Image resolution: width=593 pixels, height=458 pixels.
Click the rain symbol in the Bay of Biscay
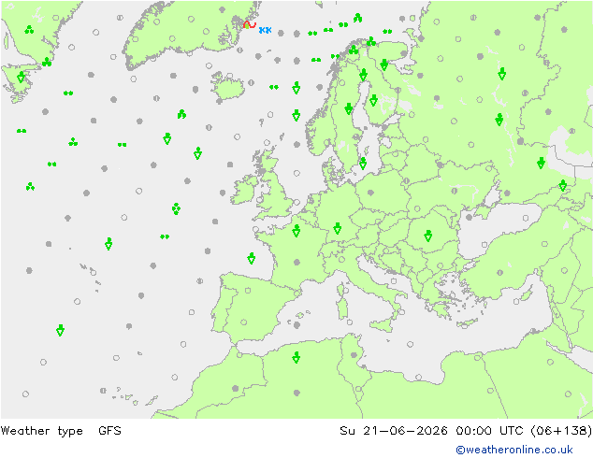point(251,259)
